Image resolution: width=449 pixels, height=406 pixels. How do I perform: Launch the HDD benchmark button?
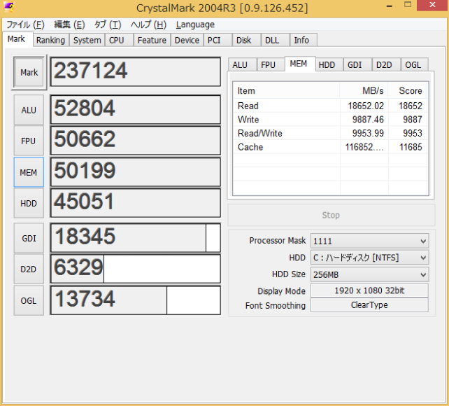point(29,203)
